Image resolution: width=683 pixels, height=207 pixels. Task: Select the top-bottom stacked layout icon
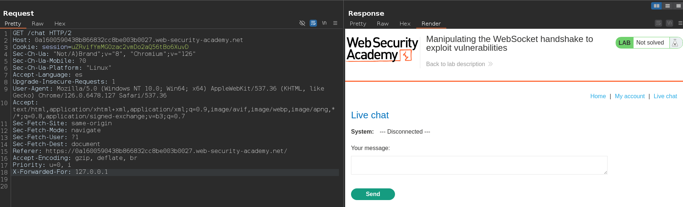(668, 6)
